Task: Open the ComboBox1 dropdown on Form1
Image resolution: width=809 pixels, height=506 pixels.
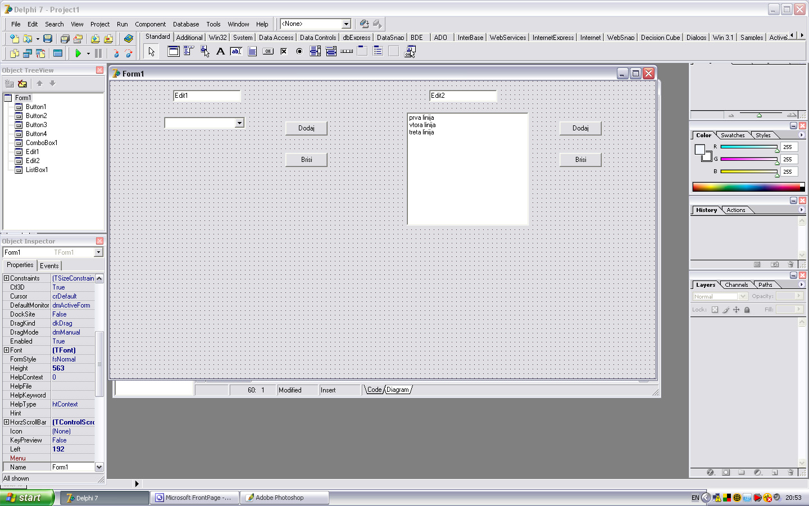Action: coord(239,123)
